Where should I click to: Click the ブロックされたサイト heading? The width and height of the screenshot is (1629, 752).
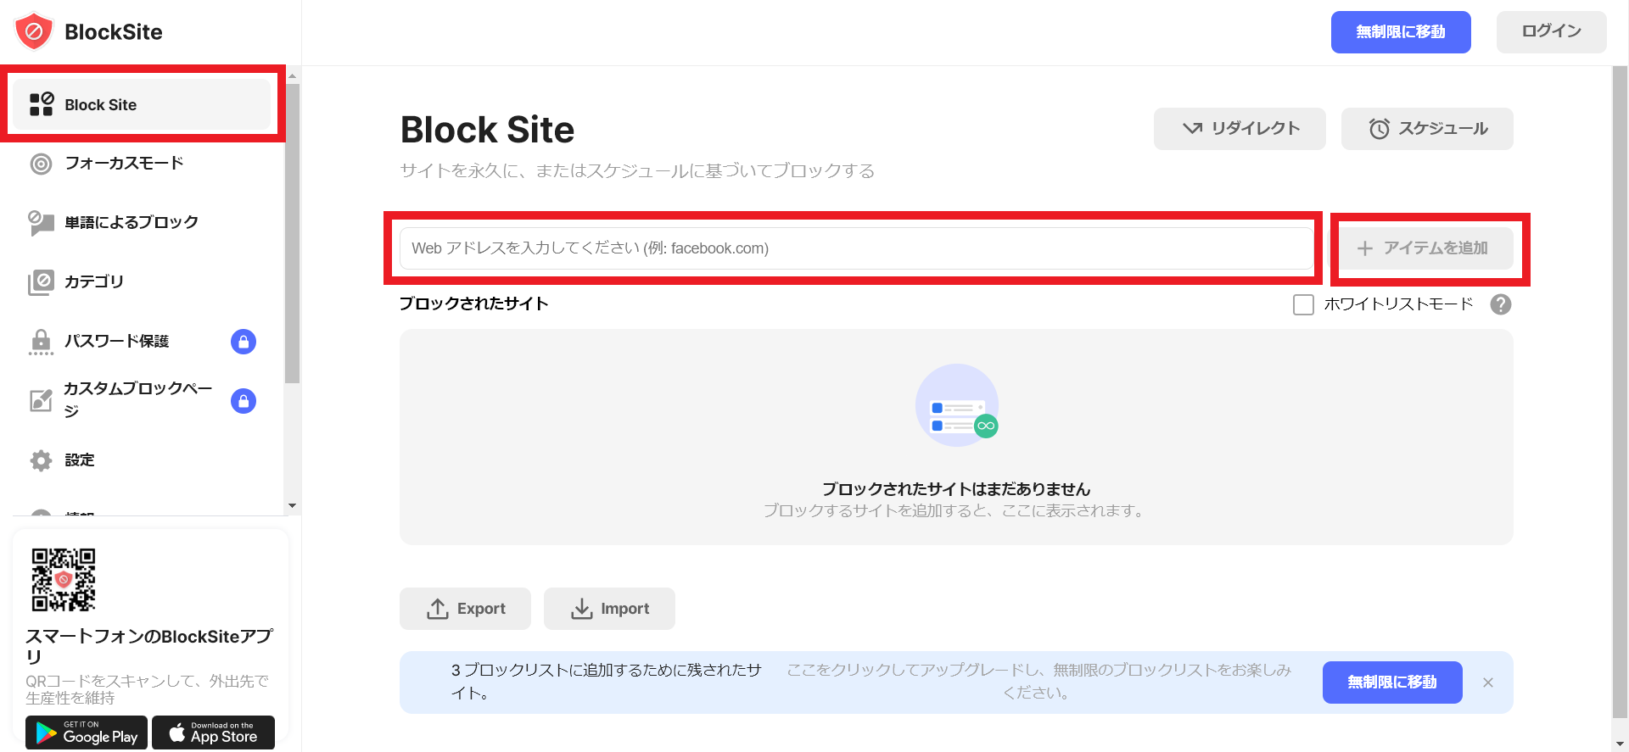click(474, 304)
